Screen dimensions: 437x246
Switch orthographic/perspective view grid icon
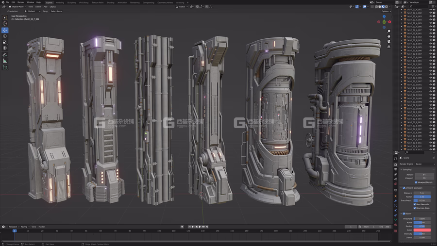[x=389, y=47]
